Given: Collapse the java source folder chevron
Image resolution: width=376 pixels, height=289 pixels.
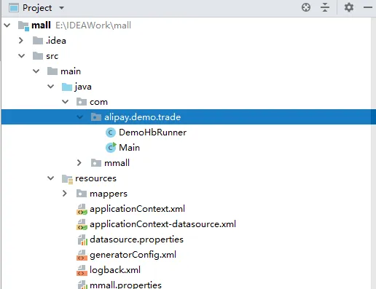Looking at the screenshot, I should point(51,87).
